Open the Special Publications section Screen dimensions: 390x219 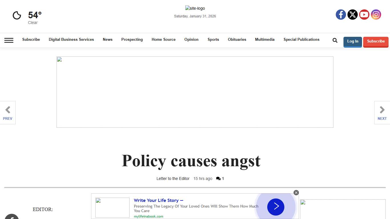(301, 40)
